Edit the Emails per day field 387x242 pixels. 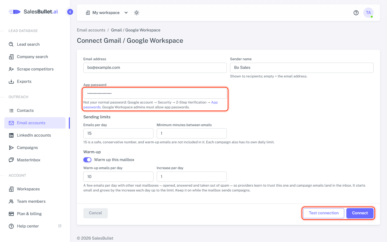[118, 133]
